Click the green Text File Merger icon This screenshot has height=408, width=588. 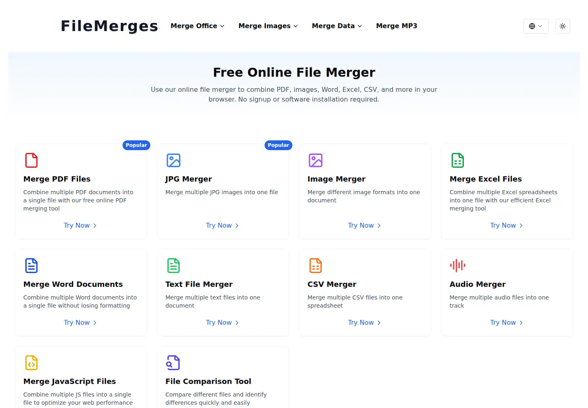174,266
